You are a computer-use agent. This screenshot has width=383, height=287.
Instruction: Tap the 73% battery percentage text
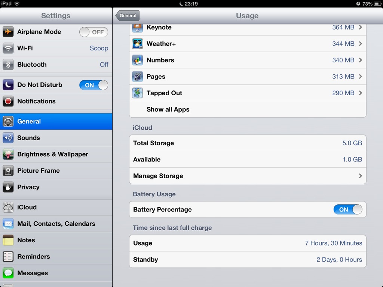tap(367, 4)
